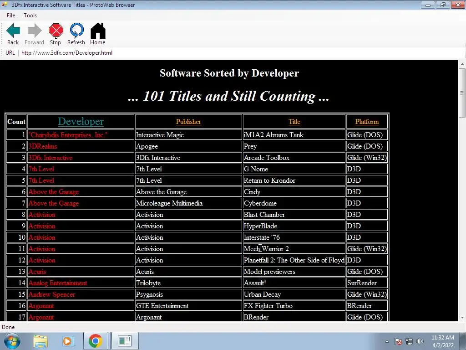
Task: Sort by the Platform column header link
Action: tap(367, 122)
